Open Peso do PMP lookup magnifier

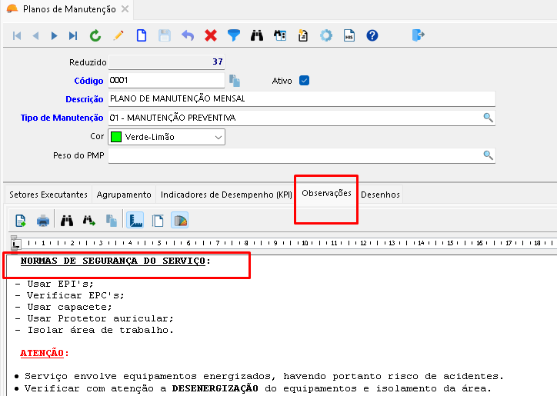pyautogui.click(x=487, y=155)
